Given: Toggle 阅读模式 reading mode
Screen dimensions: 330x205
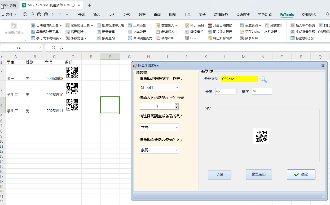Looking at the screenshot, I should (194, 32).
